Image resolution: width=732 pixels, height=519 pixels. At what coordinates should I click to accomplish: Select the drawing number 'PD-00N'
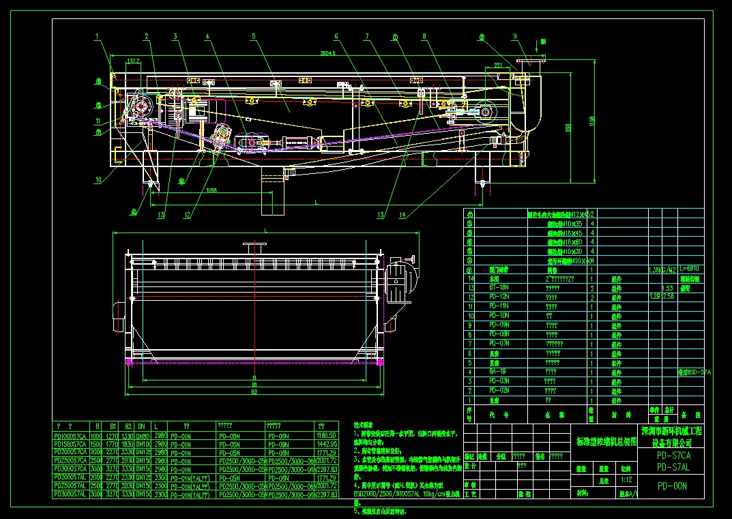672,486
